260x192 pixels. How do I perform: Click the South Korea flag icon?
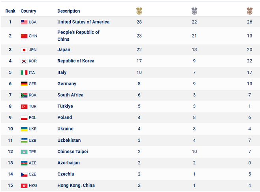[x=24, y=61]
